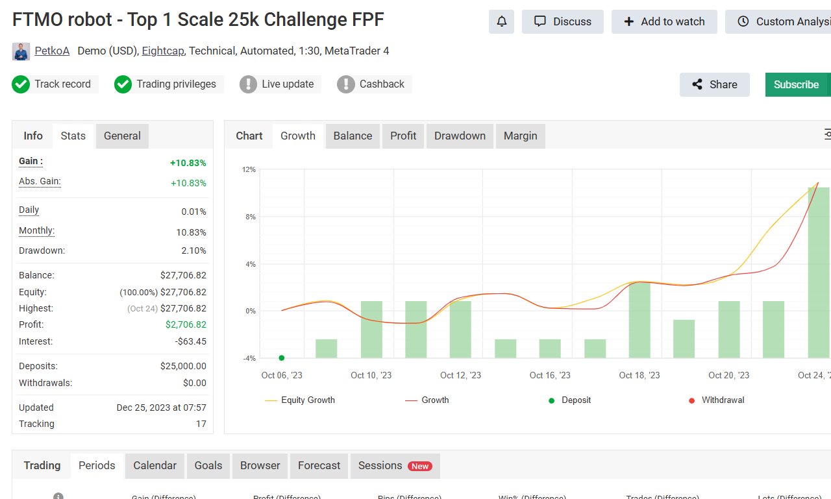Add system to watch list
The height and width of the screenshot is (499, 831).
tap(664, 21)
